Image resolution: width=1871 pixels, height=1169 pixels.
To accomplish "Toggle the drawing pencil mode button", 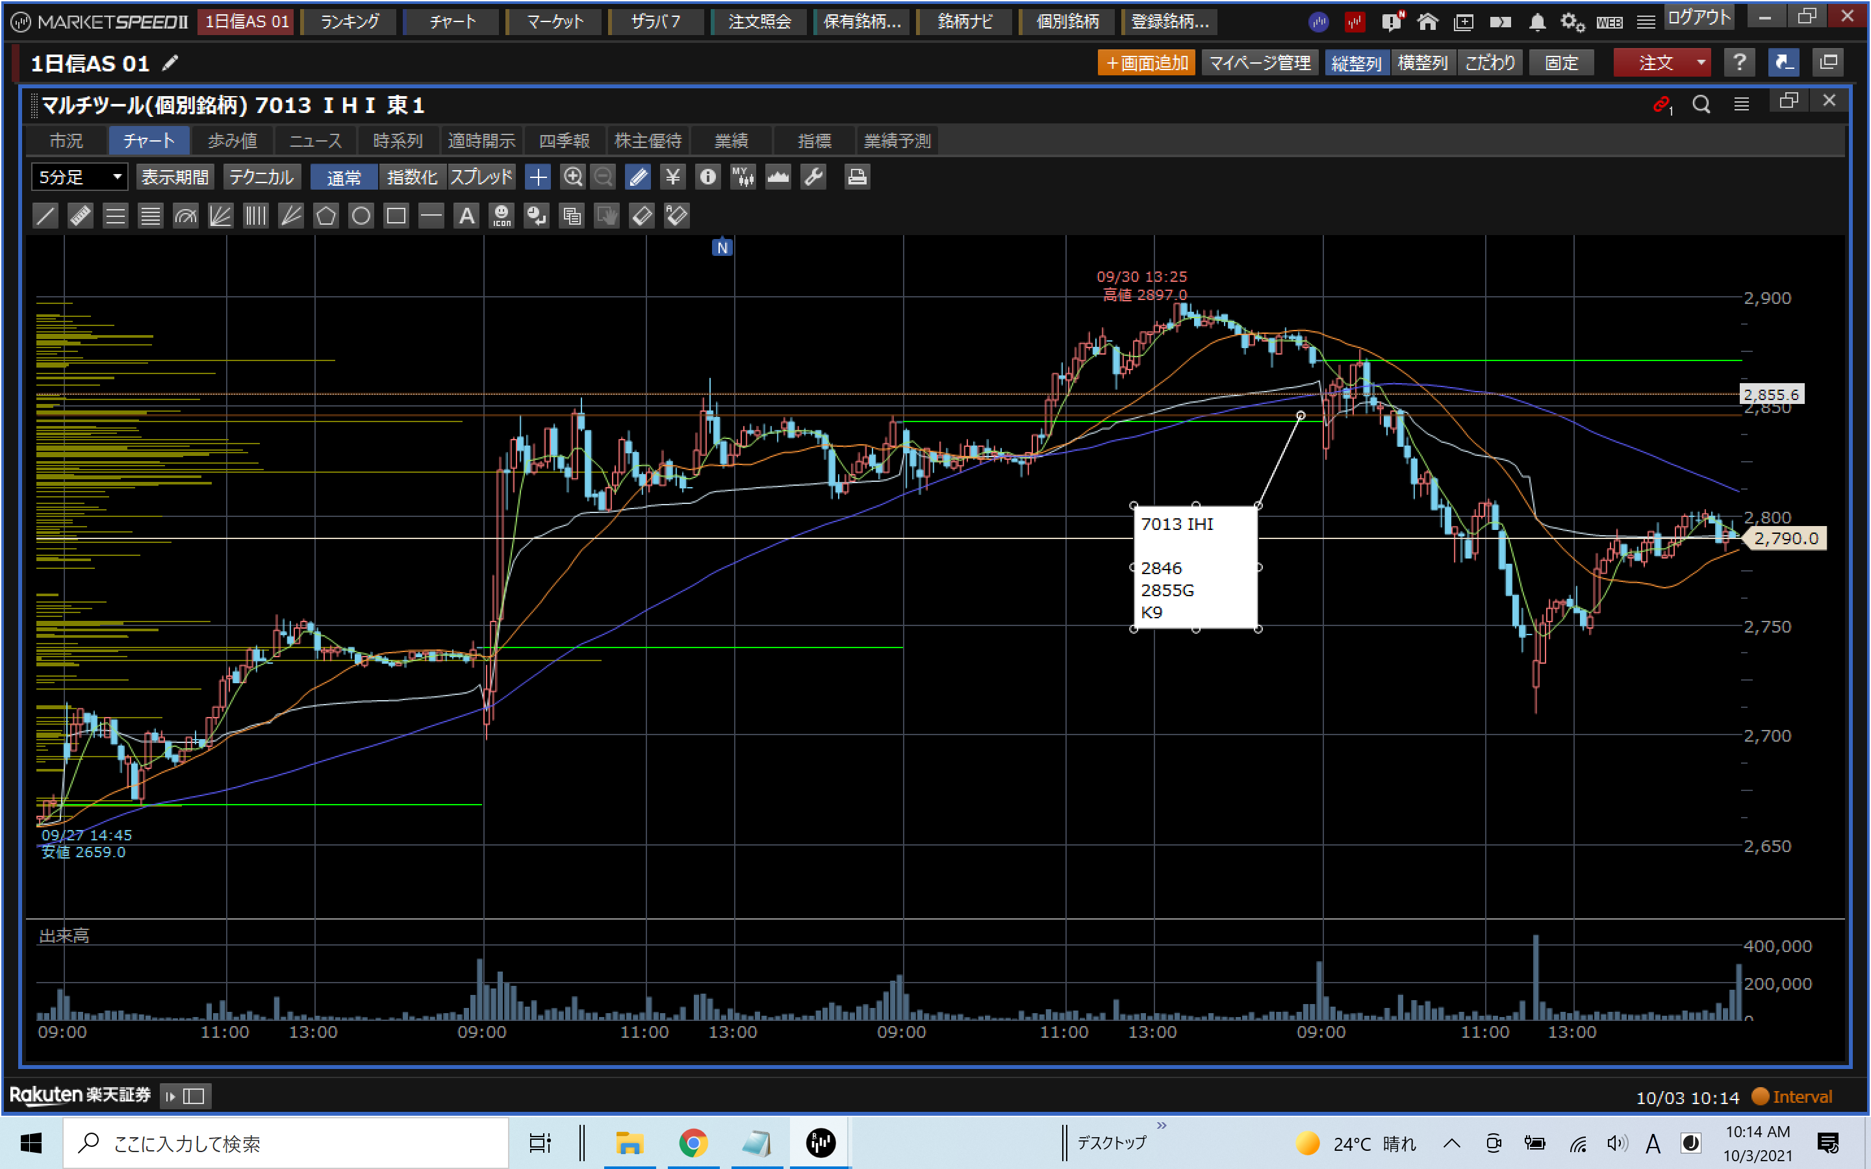I will 638,177.
